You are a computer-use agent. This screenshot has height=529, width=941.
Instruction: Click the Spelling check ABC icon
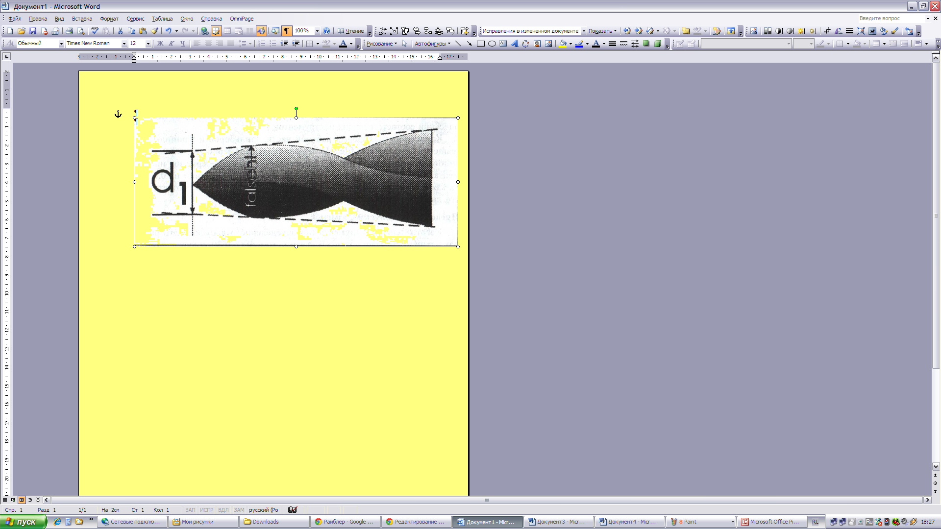point(95,31)
